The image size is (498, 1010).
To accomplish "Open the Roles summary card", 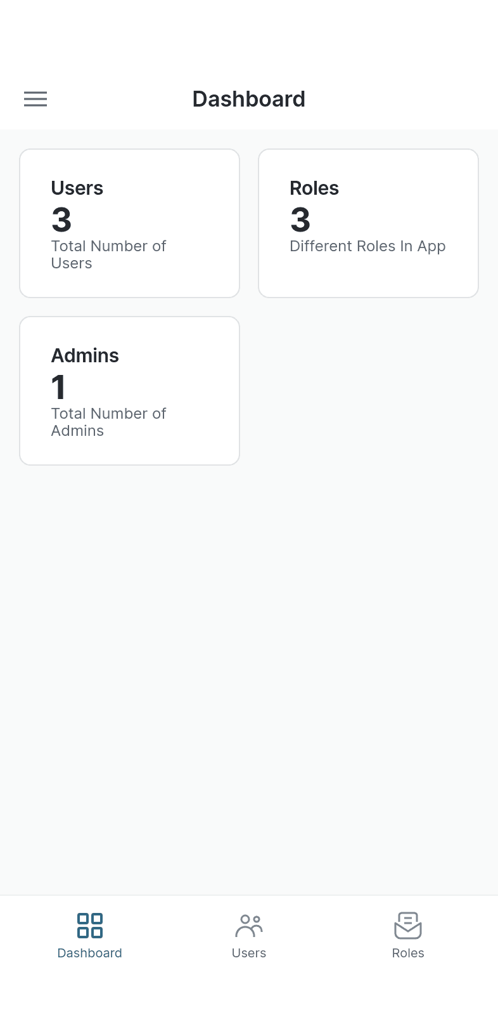I will [368, 223].
